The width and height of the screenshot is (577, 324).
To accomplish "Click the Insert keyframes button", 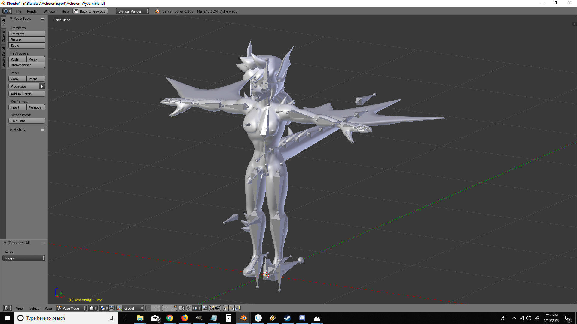I will point(17,107).
